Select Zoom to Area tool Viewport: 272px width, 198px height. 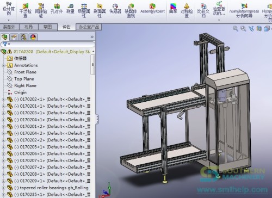tap(243, 29)
